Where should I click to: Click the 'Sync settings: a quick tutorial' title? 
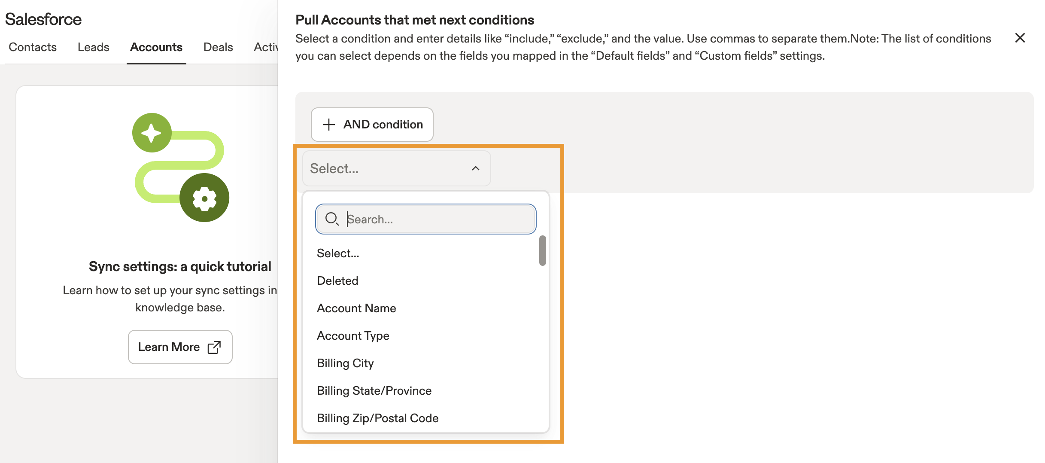(x=180, y=267)
